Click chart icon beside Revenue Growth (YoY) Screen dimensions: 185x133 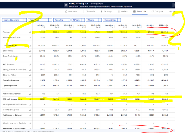click(30, 37)
